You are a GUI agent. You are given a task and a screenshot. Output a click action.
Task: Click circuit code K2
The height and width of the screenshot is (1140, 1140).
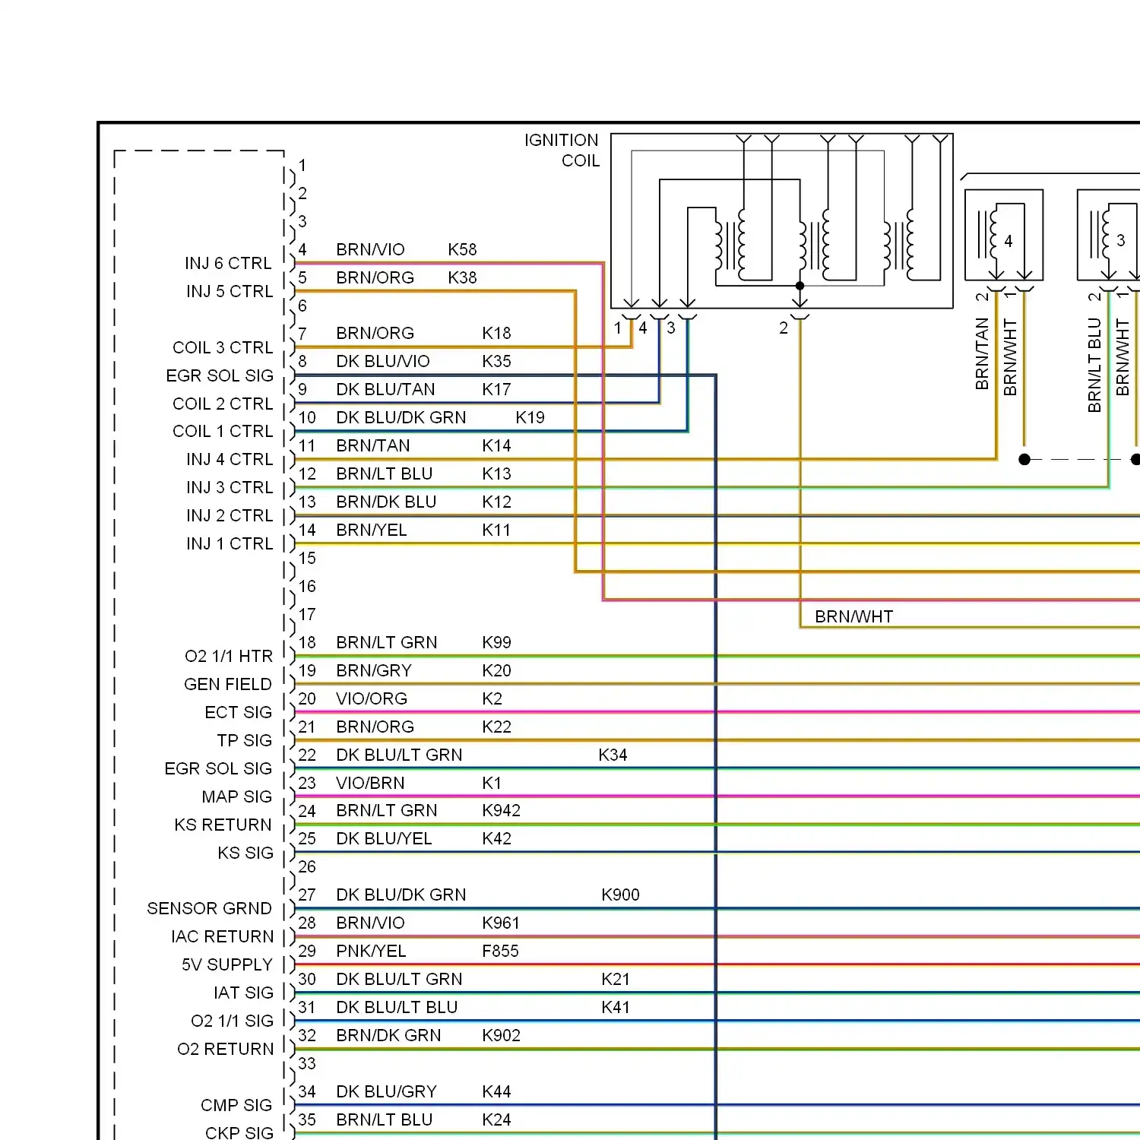tap(492, 698)
